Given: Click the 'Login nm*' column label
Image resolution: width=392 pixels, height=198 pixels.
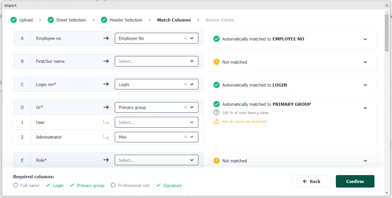Looking at the screenshot, I should coord(46,84).
